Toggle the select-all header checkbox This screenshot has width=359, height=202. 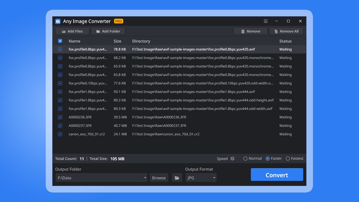tap(60, 41)
